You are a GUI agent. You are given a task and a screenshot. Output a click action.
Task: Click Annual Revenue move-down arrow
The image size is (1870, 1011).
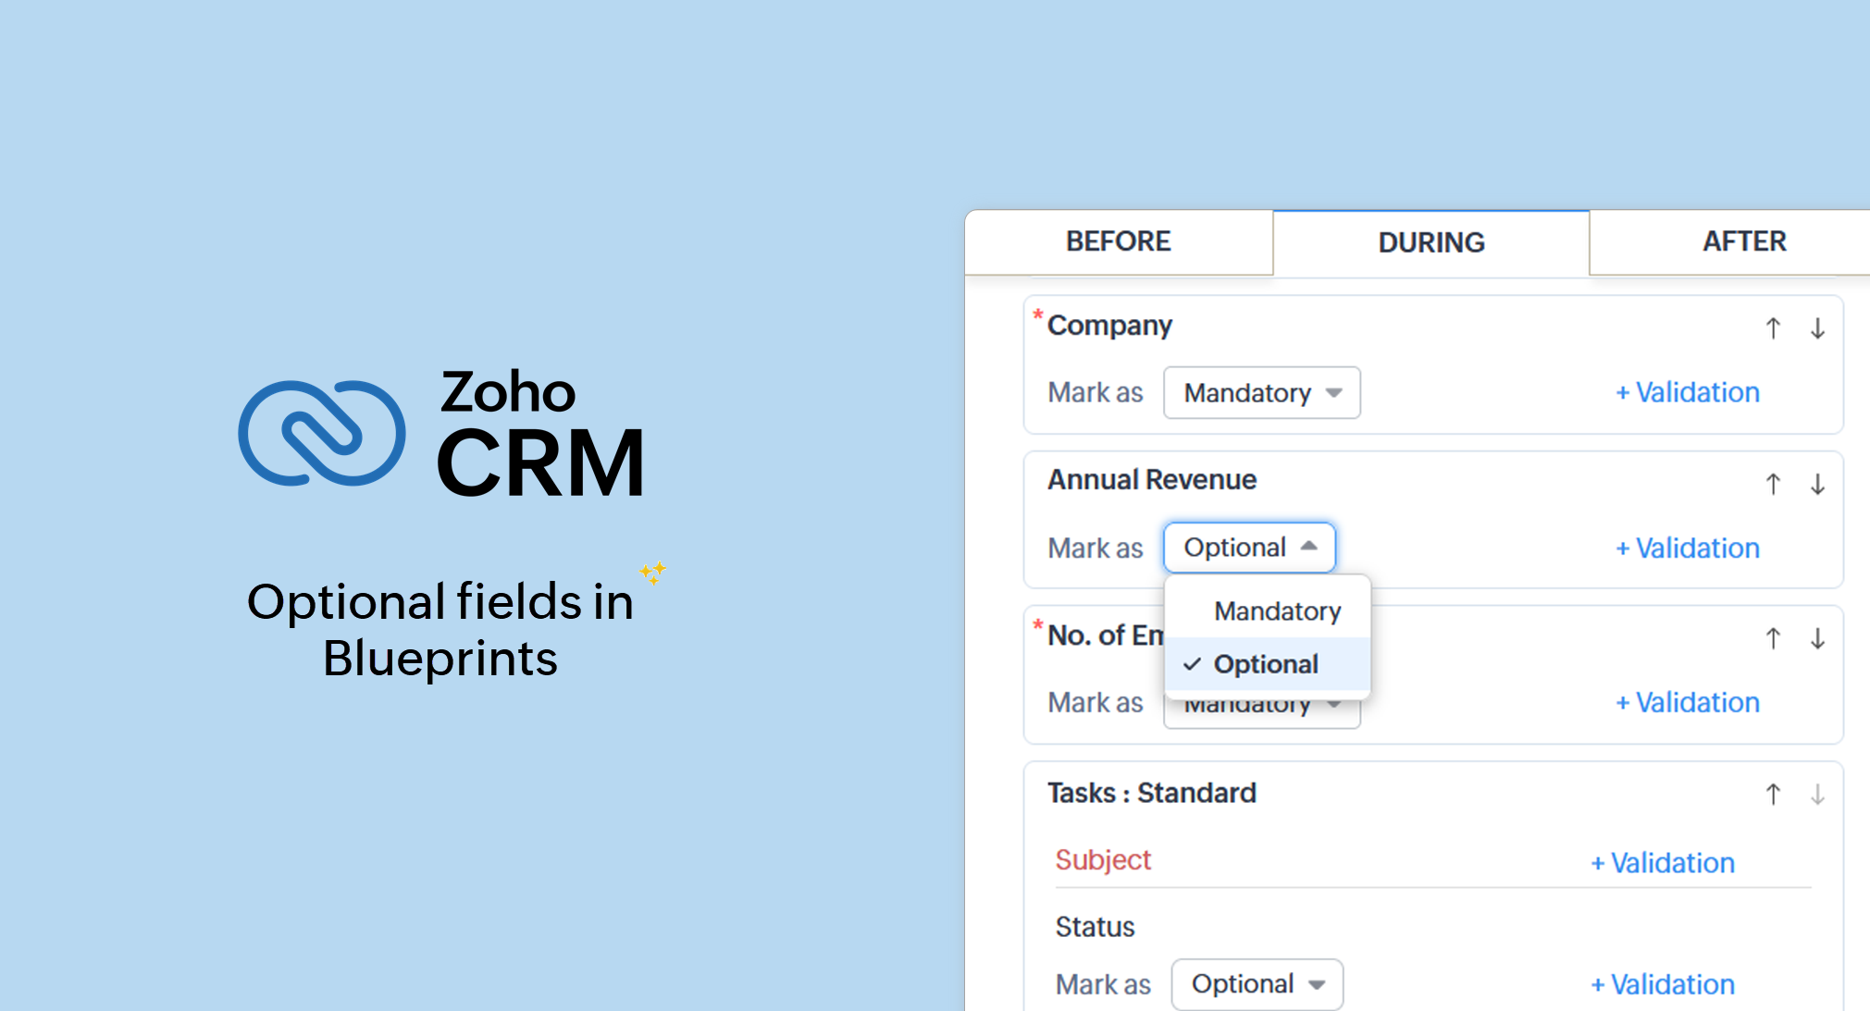1817,484
